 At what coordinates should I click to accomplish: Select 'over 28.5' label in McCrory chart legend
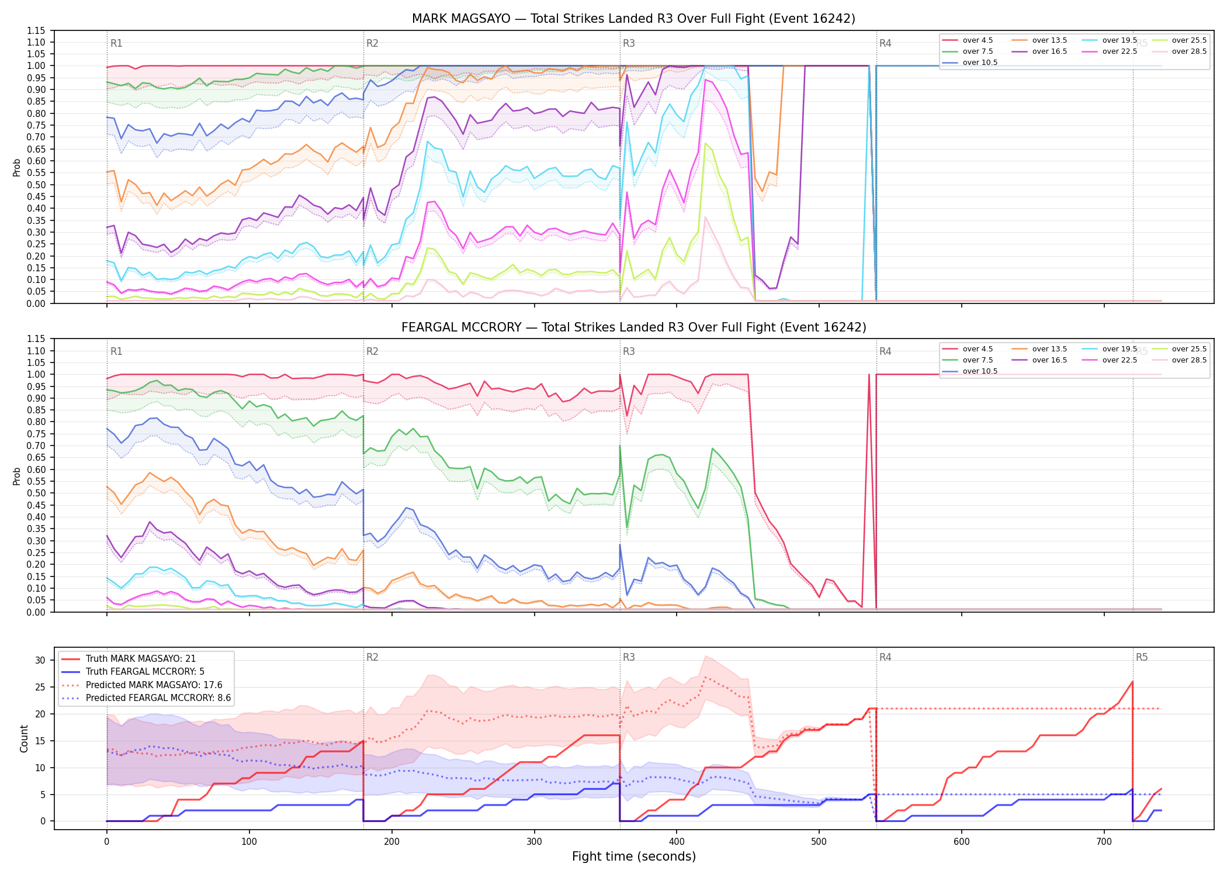click(1189, 360)
